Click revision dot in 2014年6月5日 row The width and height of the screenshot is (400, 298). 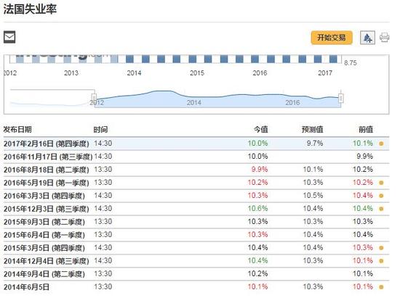click(x=381, y=287)
